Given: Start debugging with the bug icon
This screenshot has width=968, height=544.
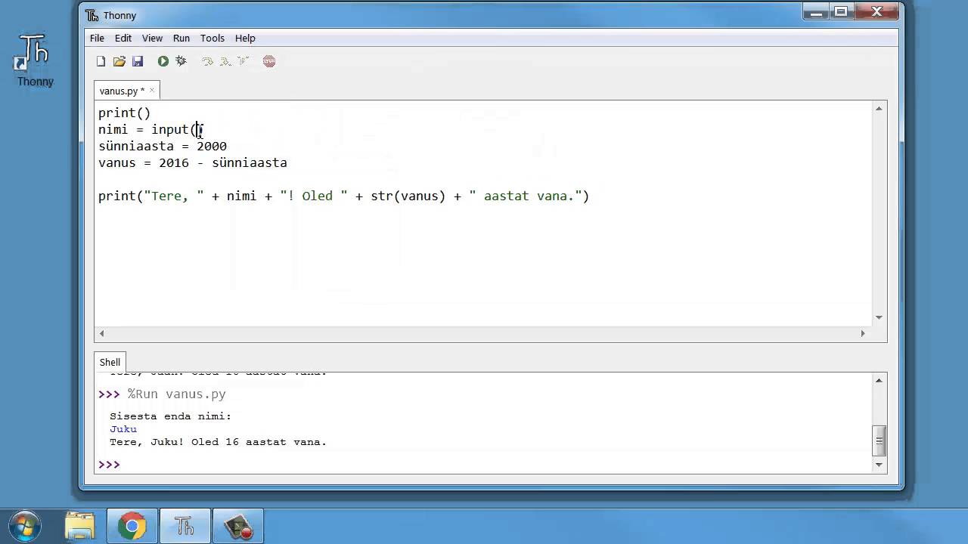Looking at the screenshot, I should [181, 61].
